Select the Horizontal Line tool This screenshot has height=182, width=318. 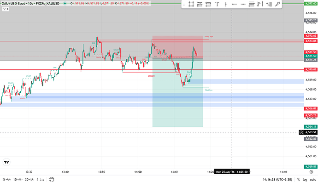(243, 4)
